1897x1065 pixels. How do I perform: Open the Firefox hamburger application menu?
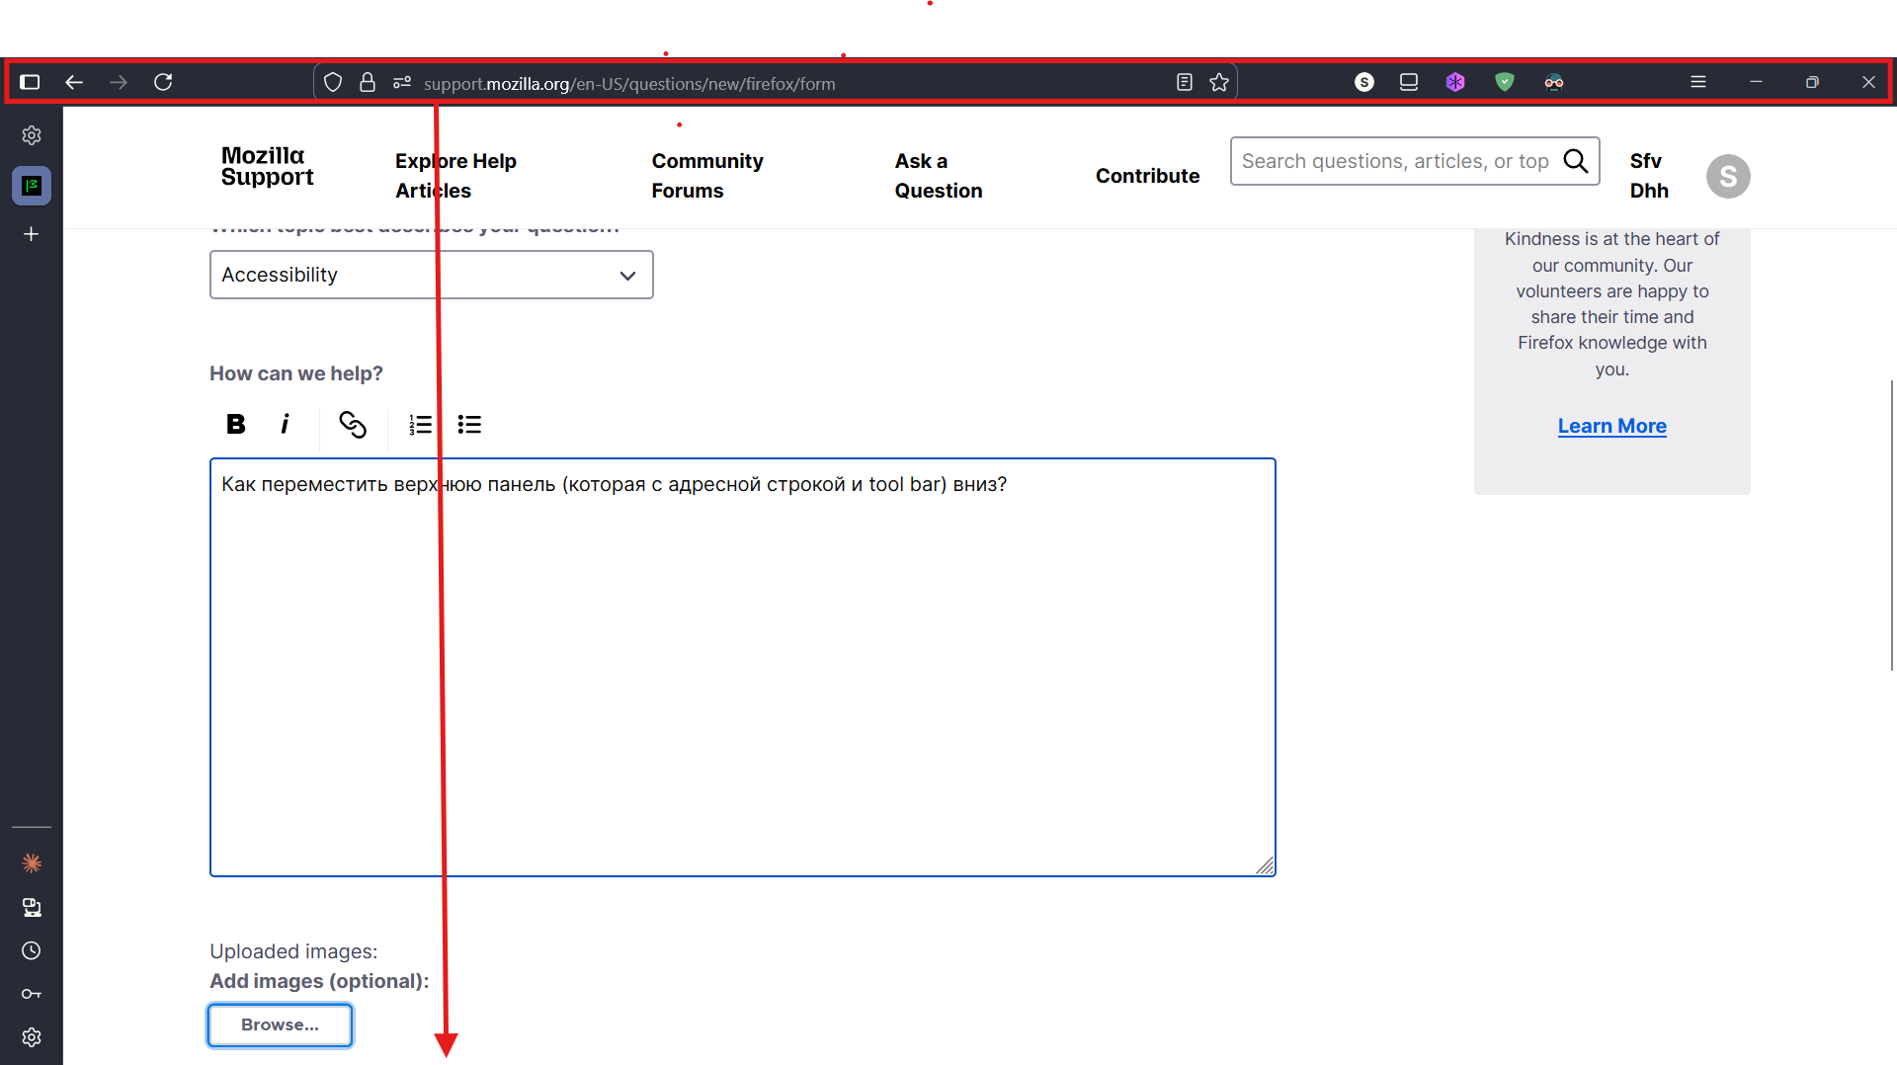(x=1698, y=82)
